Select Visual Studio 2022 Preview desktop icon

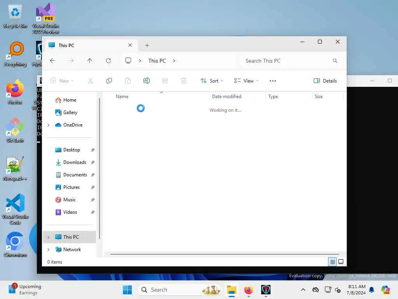(x=45, y=18)
